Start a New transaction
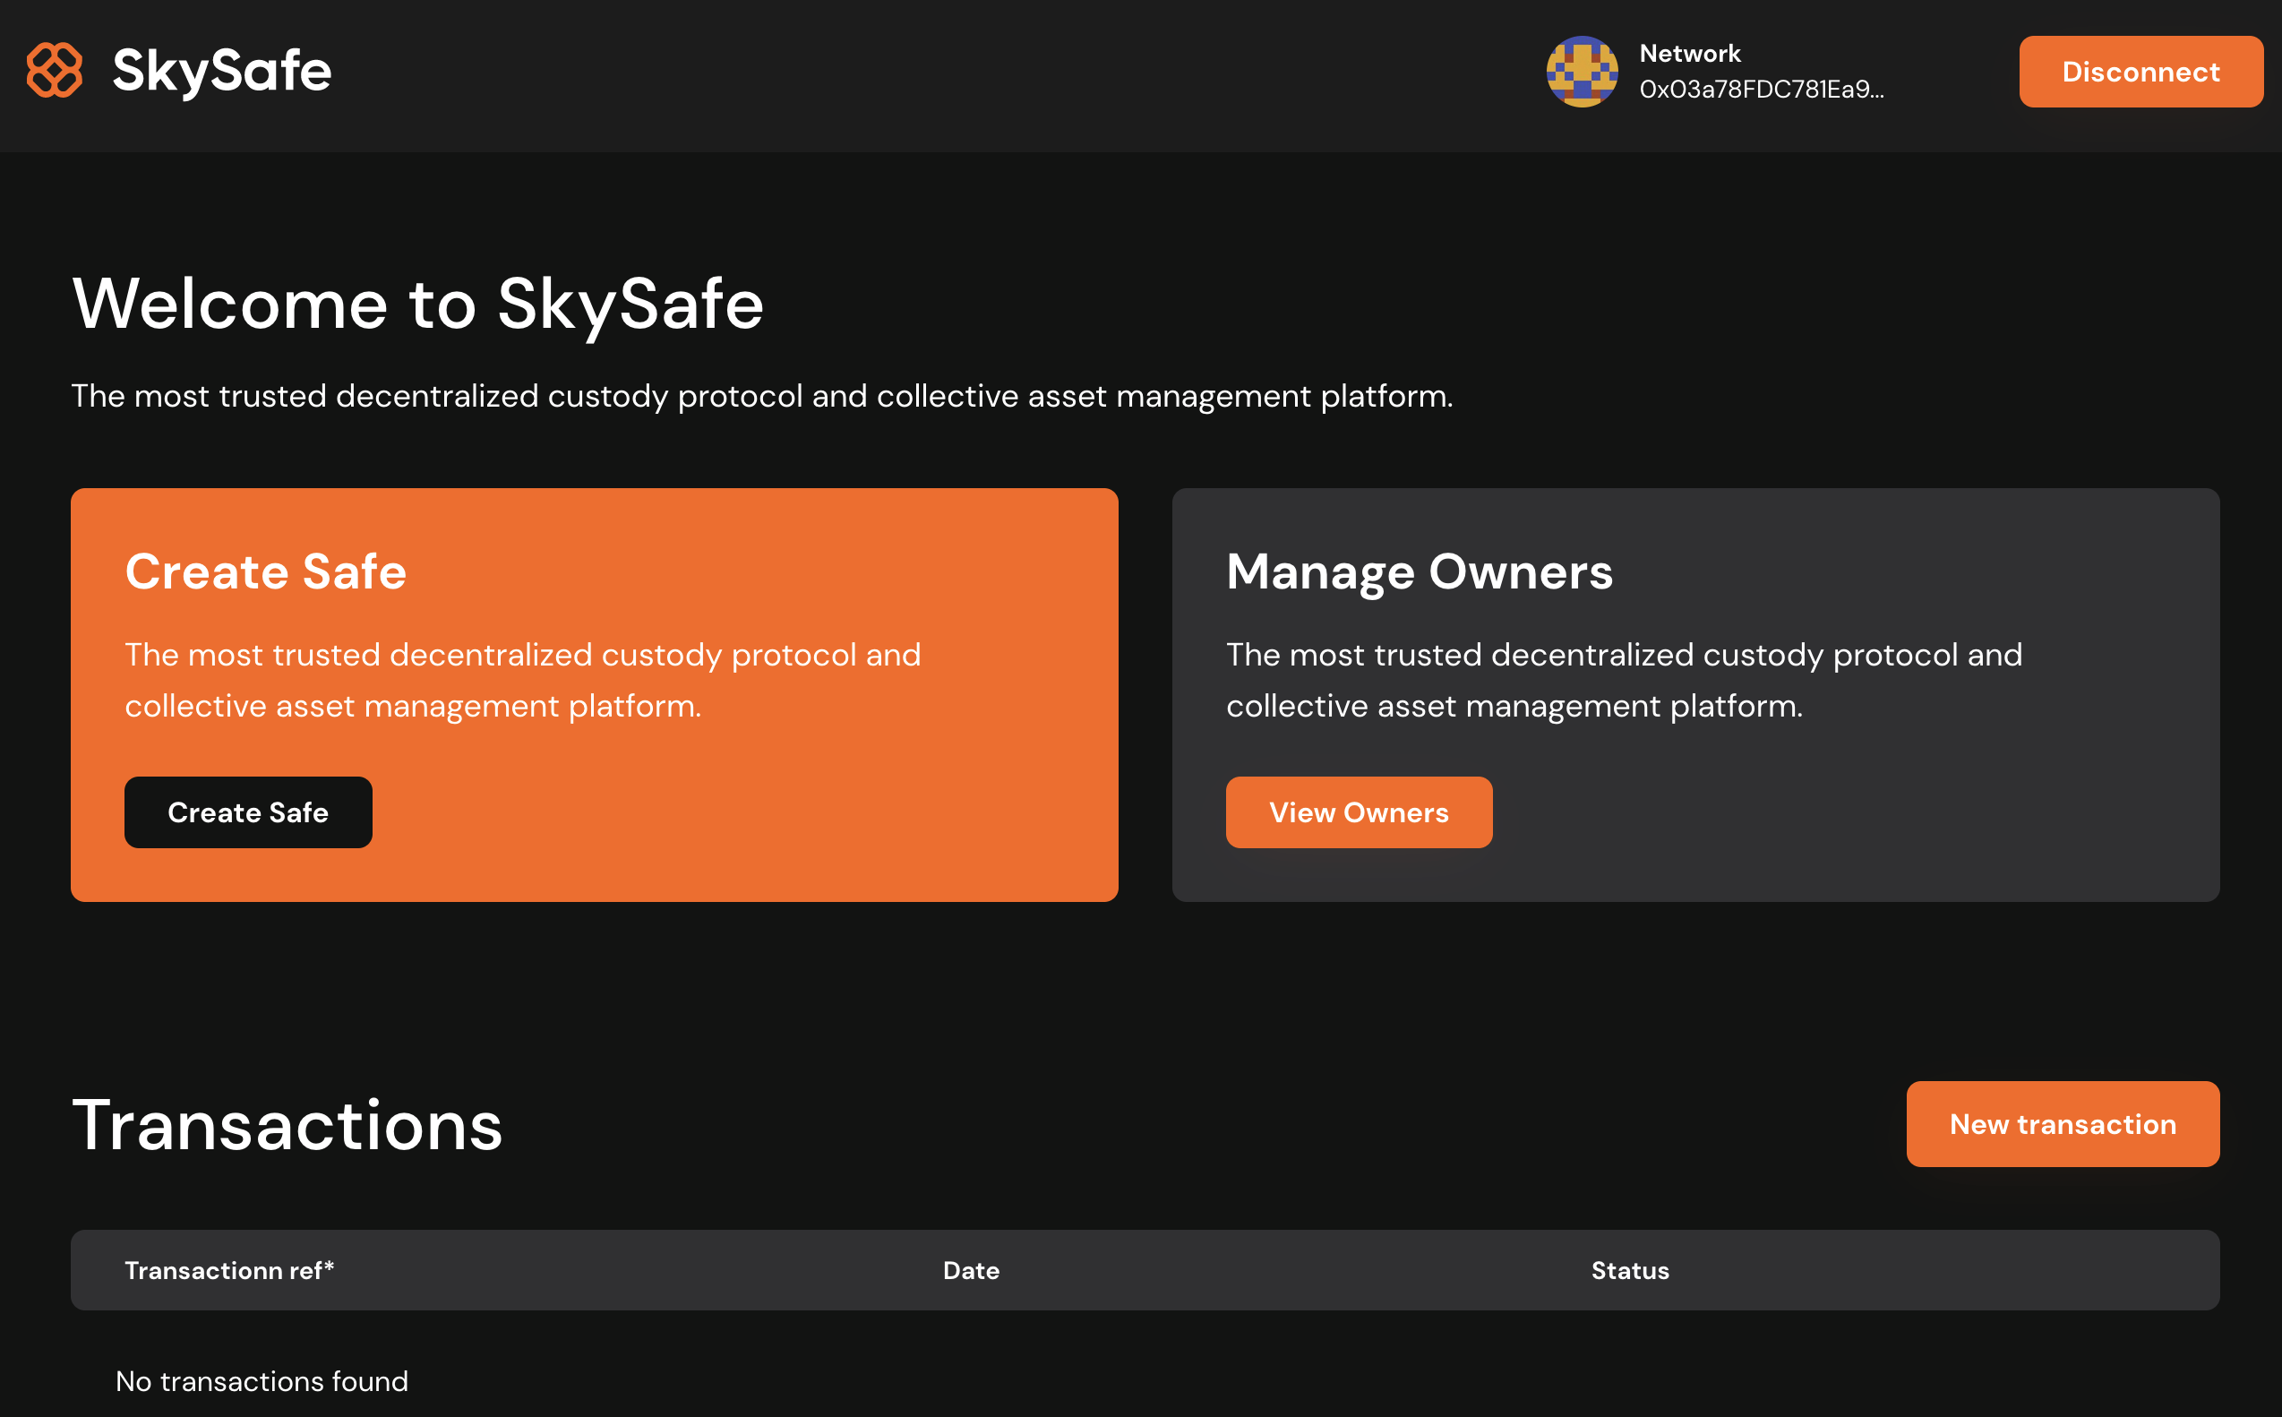The height and width of the screenshot is (1417, 2282). tap(2062, 1124)
